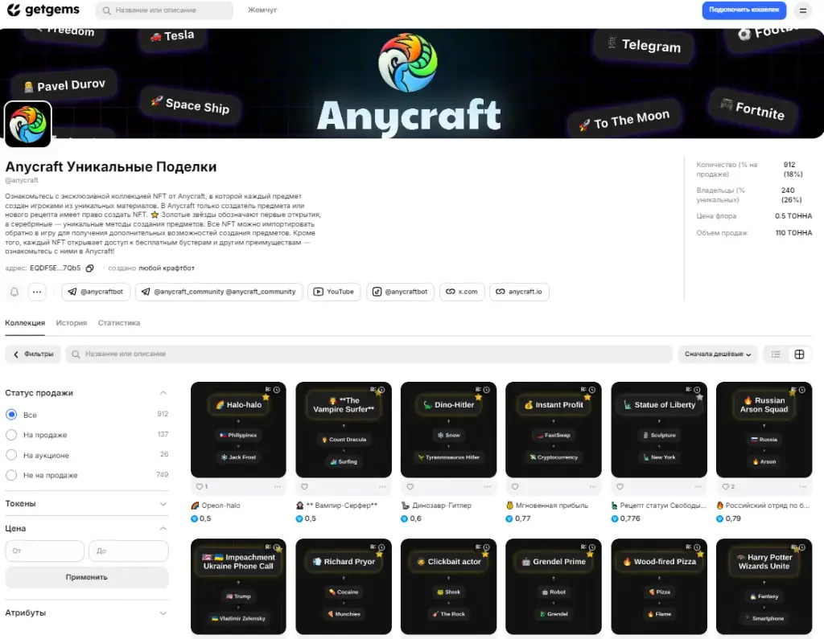Open the 'Коллекция' tab

[25, 323]
